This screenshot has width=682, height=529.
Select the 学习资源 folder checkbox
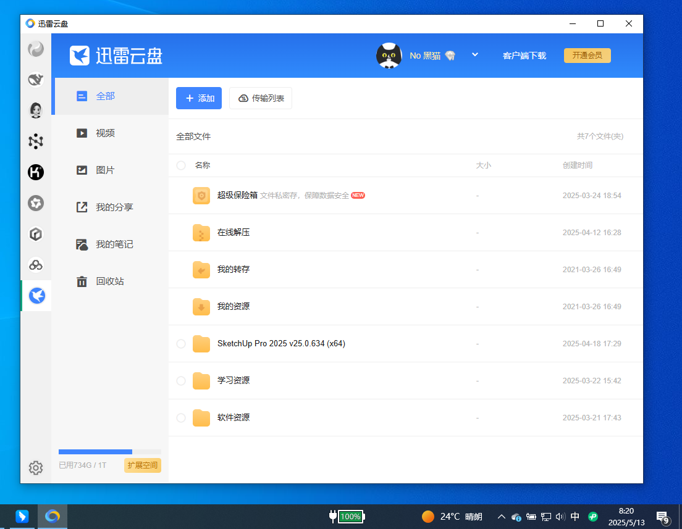tap(181, 381)
